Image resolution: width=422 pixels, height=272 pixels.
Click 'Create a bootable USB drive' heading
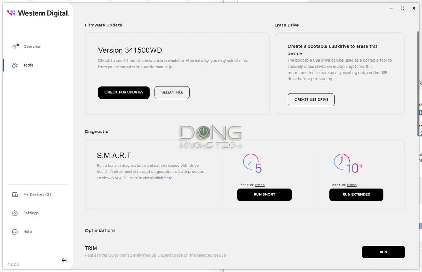[x=332, y=50]
